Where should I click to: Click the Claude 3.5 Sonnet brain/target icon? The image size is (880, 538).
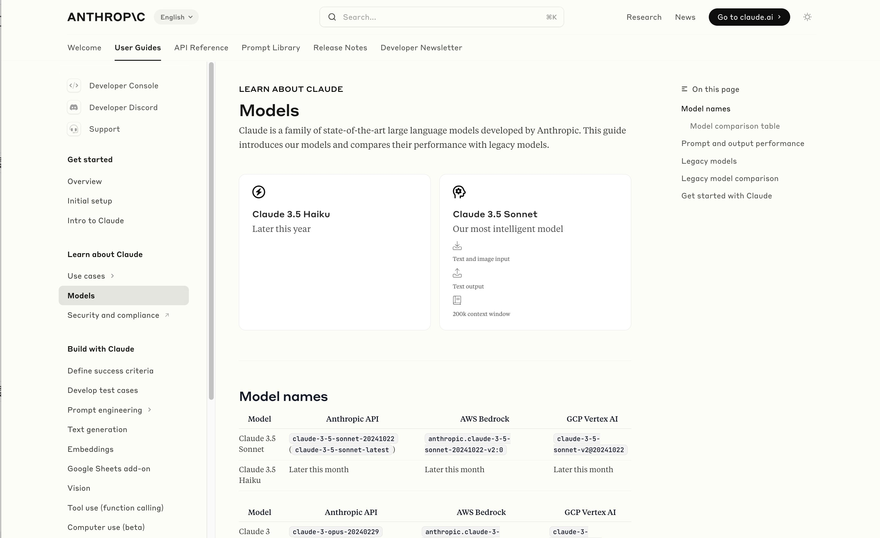pyautogui.click(x=459, y=192)
